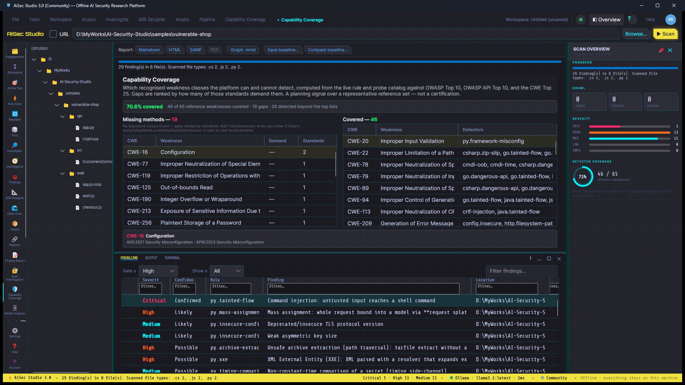Viewport: 685px width, 385px height.
Task: Close the Scan Overview panel
Action: 670,50
